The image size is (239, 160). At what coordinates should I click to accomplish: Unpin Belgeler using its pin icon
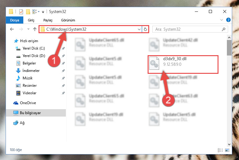[63, 63]
